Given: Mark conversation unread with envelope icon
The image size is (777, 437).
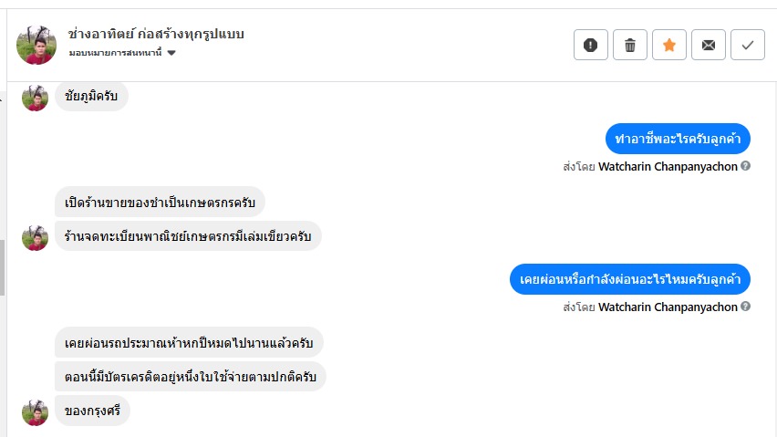Looking at the screenshot, I should 708,45.
